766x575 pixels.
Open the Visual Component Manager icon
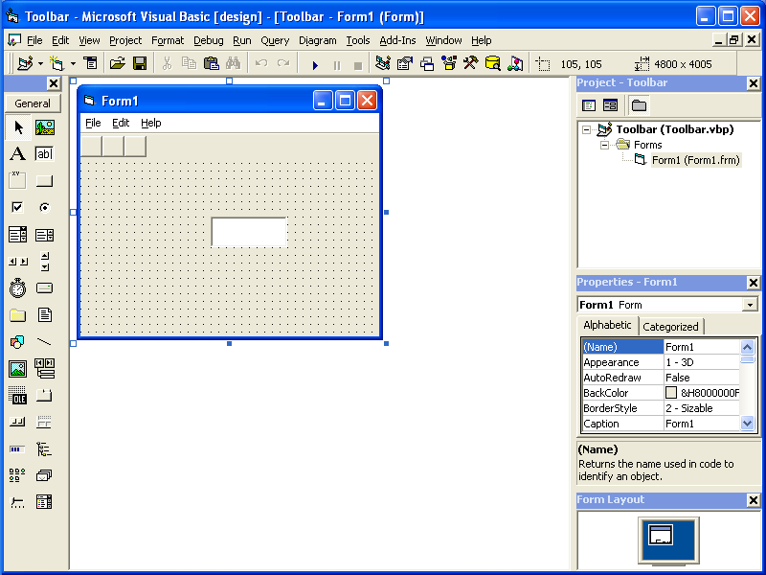515,63
